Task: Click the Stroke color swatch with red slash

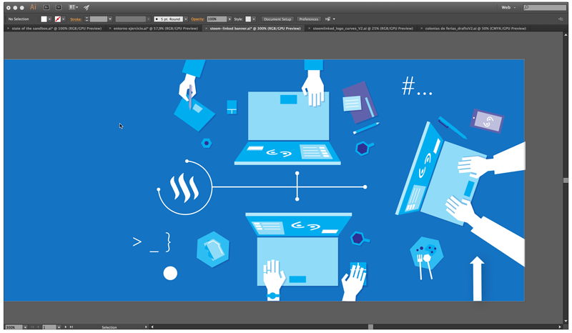Action: pos(58,19)
